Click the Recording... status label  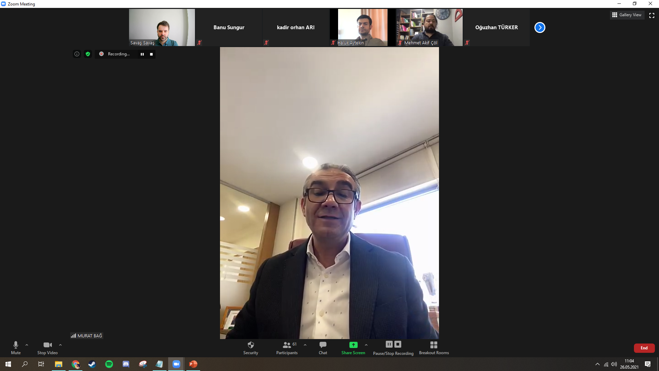119,54
